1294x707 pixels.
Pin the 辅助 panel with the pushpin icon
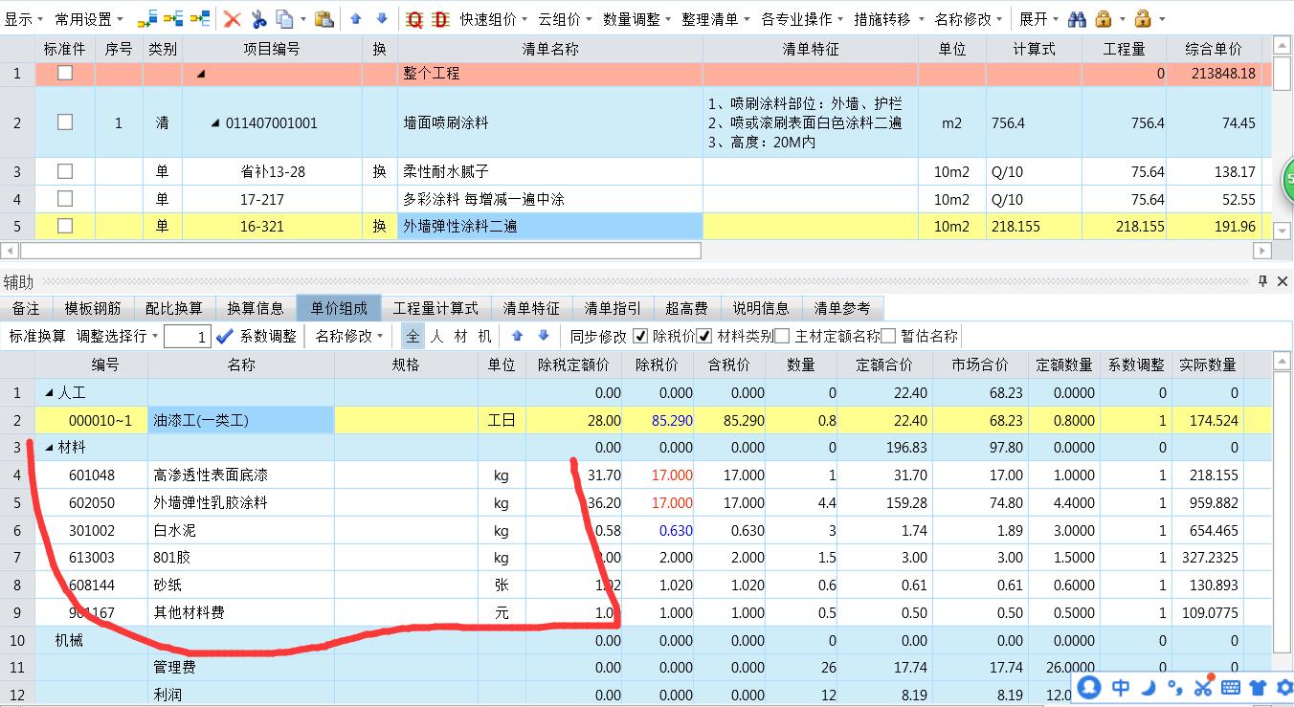click(x=1262, y=280)
